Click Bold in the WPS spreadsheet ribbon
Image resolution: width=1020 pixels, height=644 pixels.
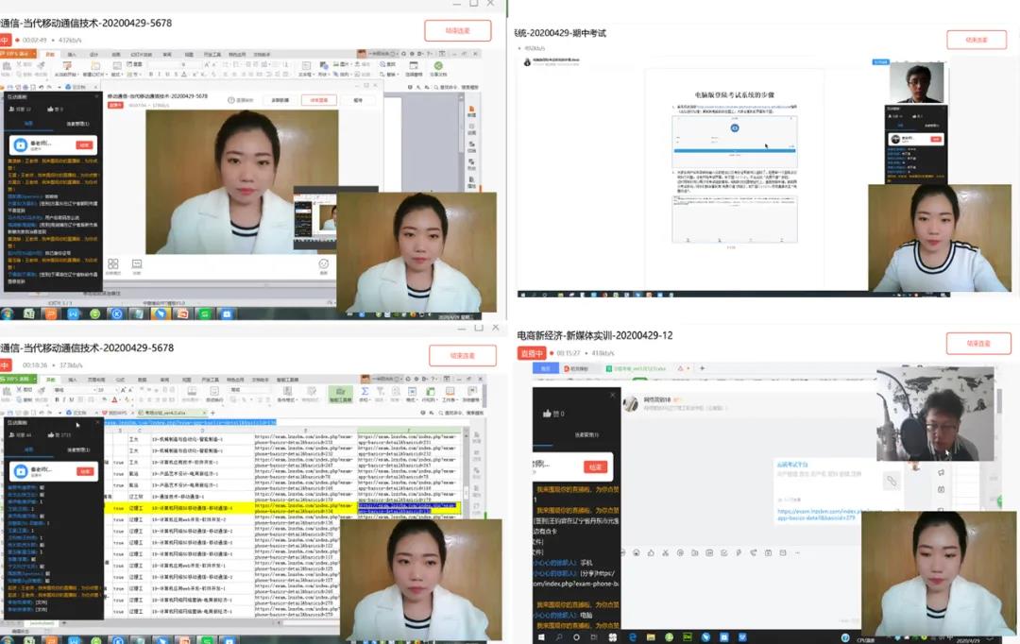(57, 400)
